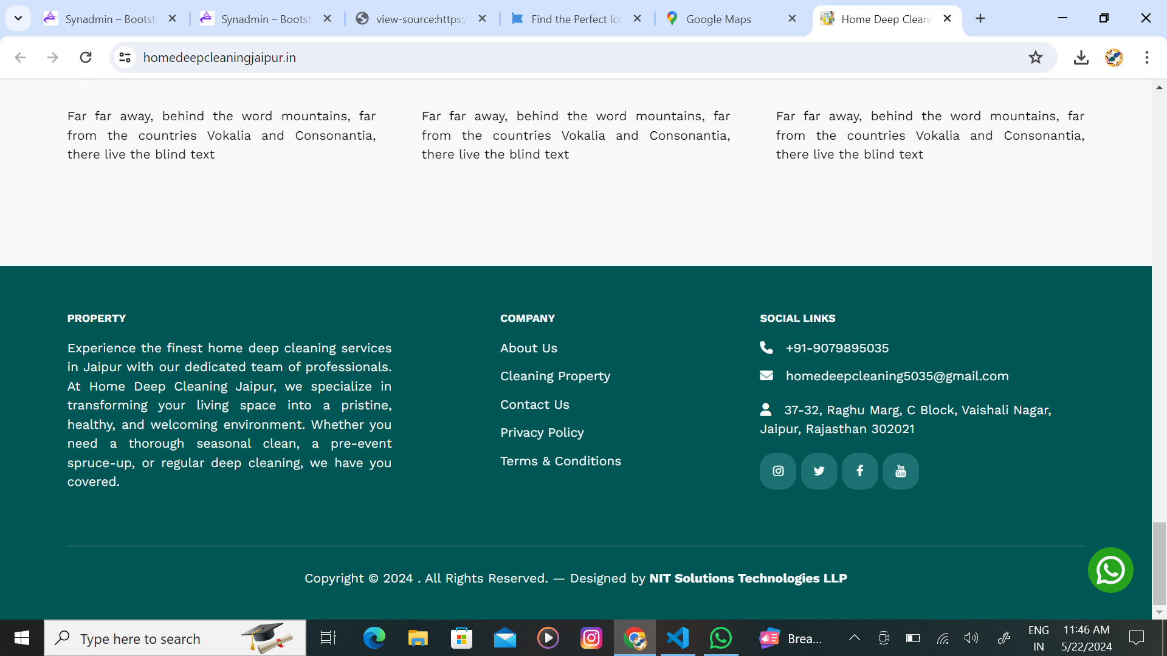Click the YouTube icon in footer
1167x656 pixels.
900,471
